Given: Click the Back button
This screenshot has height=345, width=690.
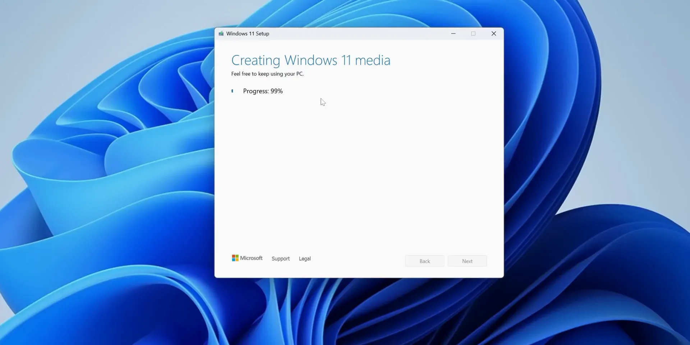Looking at the screenshot, I should tap(425, 261).
